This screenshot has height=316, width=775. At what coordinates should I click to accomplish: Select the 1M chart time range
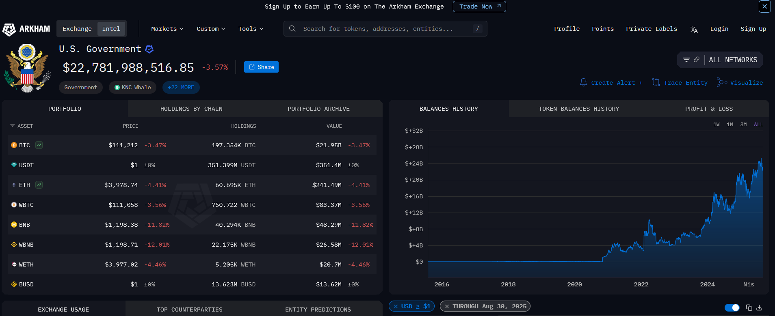(x=730, y=125)
